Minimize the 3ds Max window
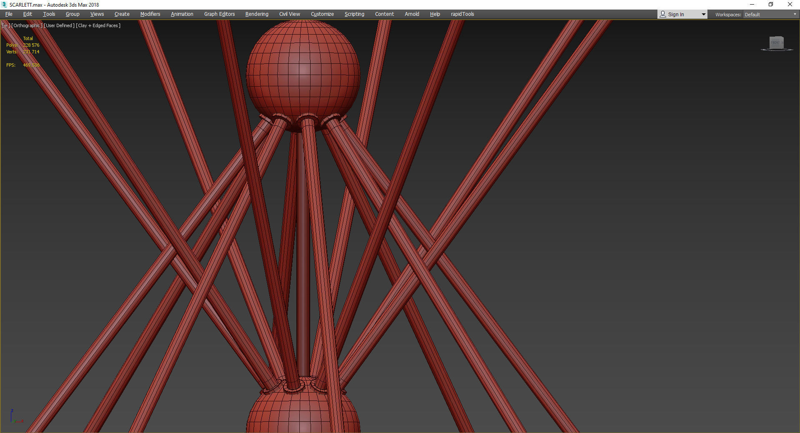 click(x=752, y=5)
